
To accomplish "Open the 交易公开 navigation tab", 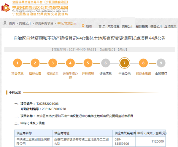I will coord(128,26).
